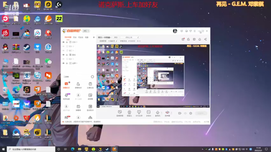The image size is (271, 152).
Task: Click the 点击上车 input field
Action: (130, 37)
